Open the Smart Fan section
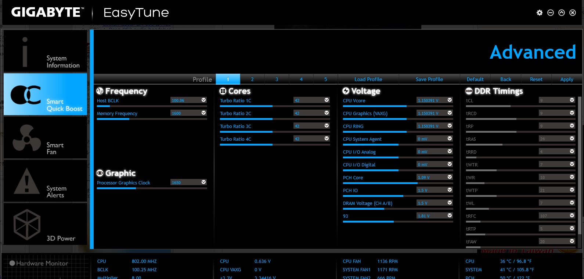Image resolution: width=584 pixels, height=279 pixels. [x=45, y=138]
